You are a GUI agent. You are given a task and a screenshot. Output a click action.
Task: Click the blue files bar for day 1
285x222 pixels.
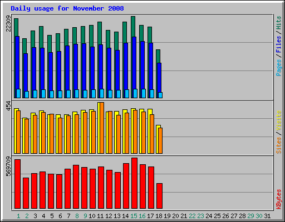pos(17,63)
